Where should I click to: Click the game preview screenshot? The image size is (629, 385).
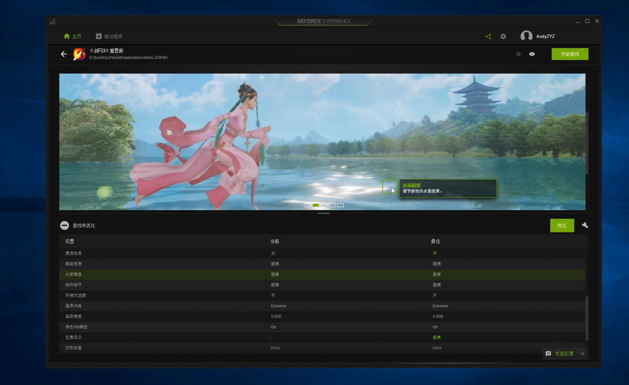[322, 142]
